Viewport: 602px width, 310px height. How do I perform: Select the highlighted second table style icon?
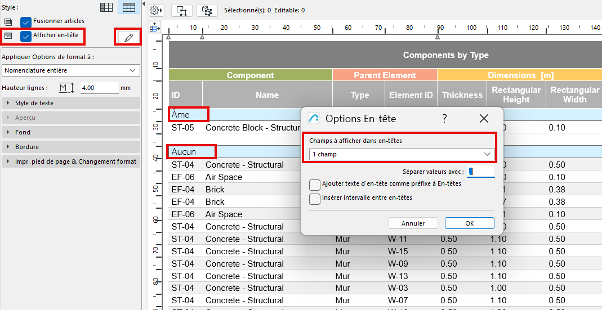pyautogui.click(x=129, y=7)
